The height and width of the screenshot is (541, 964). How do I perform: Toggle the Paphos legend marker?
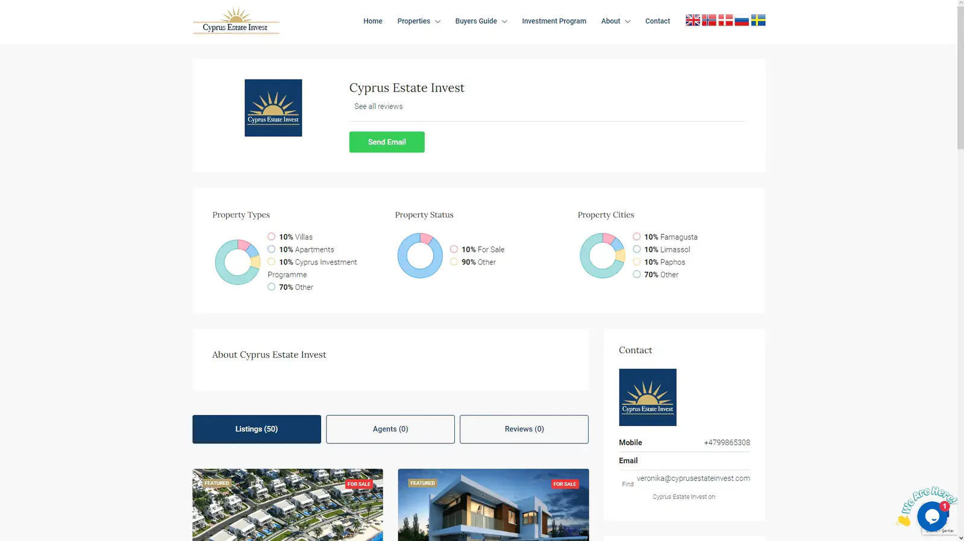(636, 262)
